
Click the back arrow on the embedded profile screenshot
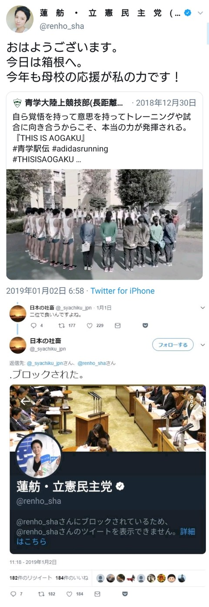(x=25, y=401)
